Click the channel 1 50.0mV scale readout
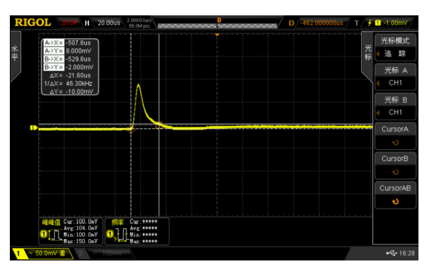424x266 pixels. click(46, 253)
